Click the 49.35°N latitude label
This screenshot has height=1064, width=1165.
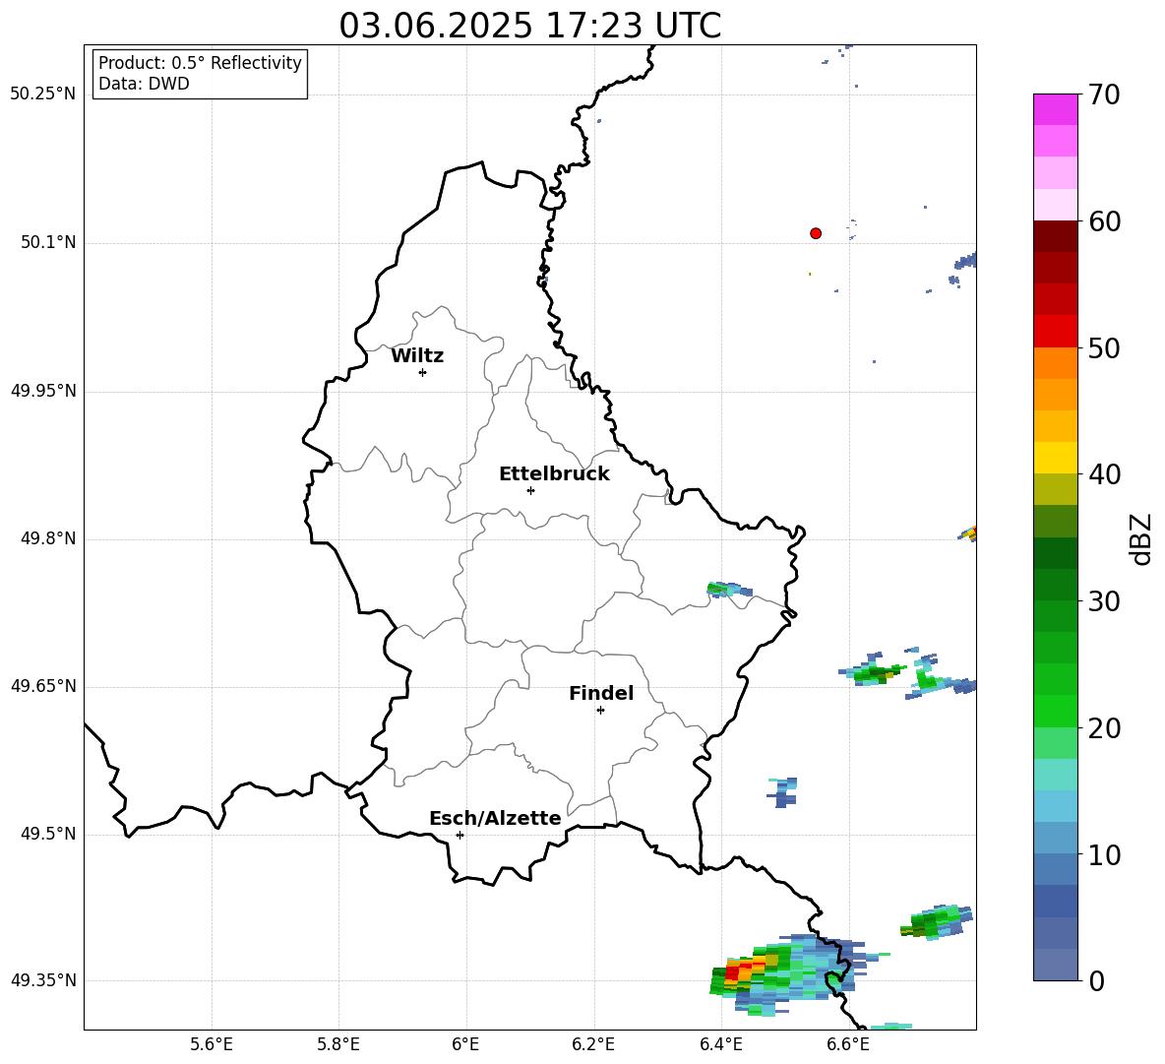coord(43,980)
